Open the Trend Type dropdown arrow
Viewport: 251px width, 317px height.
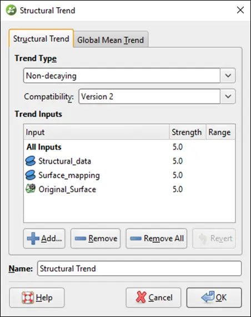[228, 76]
